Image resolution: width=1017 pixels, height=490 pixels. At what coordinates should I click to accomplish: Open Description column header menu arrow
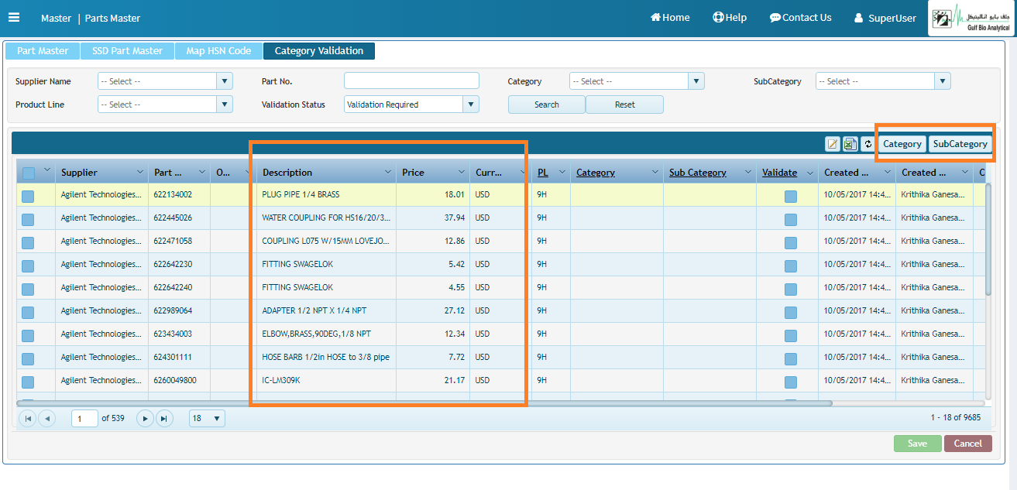(388, 172)
